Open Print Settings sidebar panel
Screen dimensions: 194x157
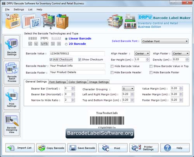[x=12, y=98]
